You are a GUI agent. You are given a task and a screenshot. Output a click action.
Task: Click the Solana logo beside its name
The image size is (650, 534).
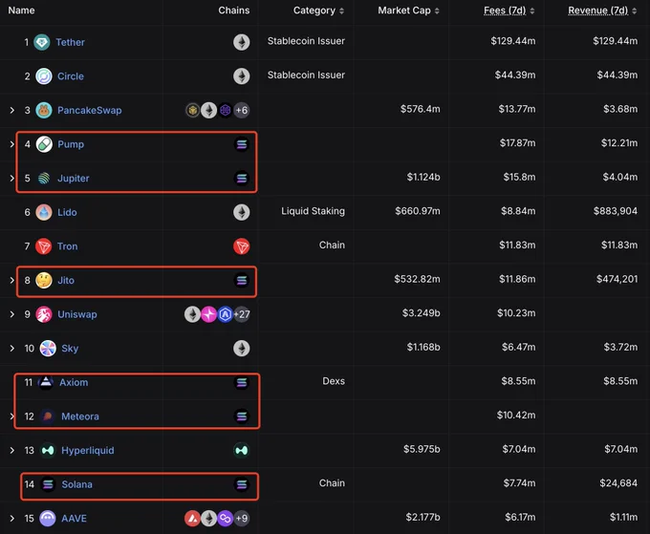click(48, 484)
